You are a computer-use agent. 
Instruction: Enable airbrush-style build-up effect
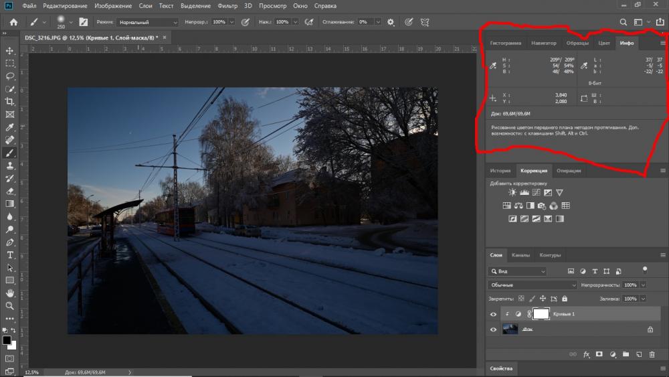(309, 22)
